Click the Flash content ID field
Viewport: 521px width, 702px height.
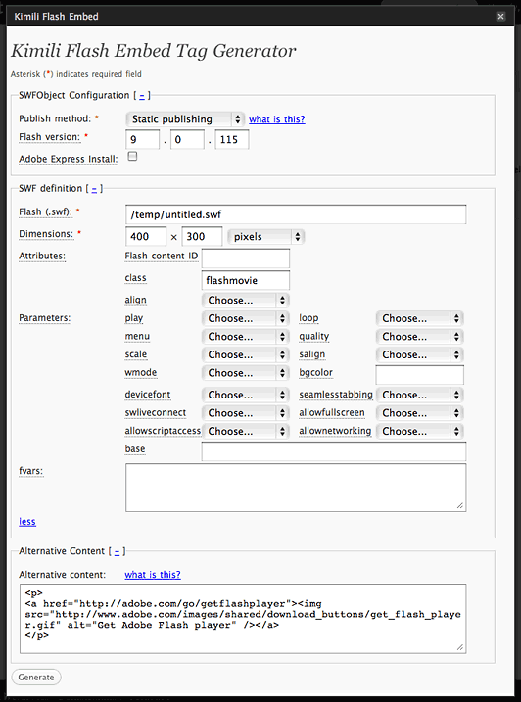pos(246,258)
